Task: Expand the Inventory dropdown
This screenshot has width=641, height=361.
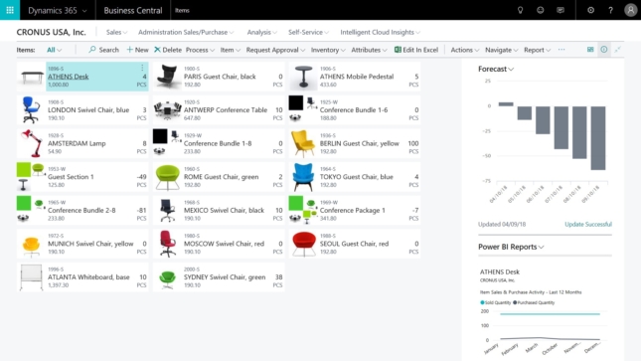Action: point(328,50)
